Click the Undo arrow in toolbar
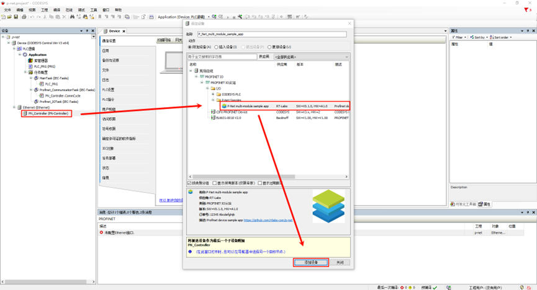537x290 pixels. [32, 17]
